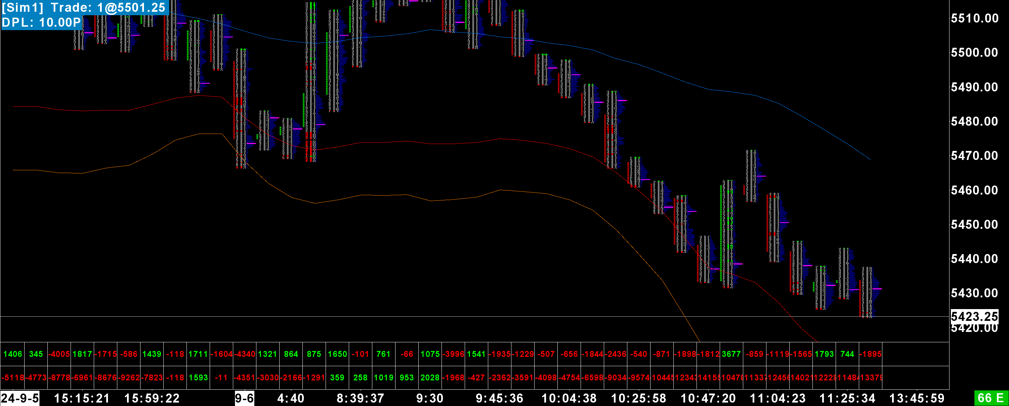Select the green 2028 cumulative delta cell
This screenshot has width=1009, height=406.
coord(430,377)
